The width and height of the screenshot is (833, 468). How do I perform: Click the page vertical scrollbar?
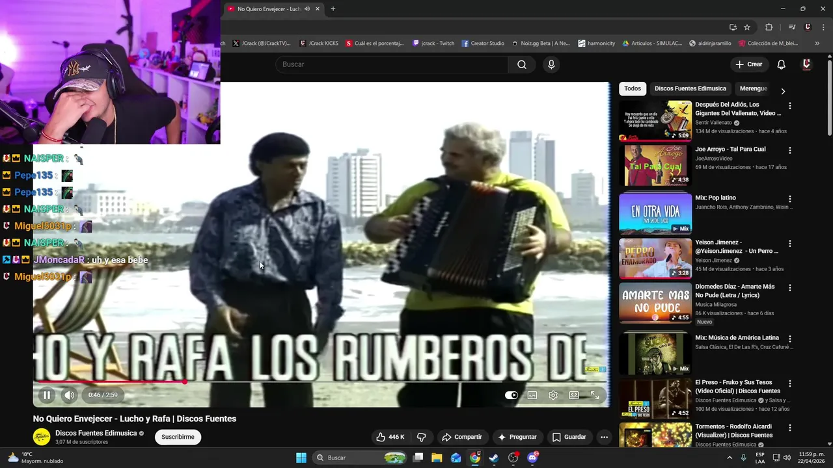[x=830, y=97]
